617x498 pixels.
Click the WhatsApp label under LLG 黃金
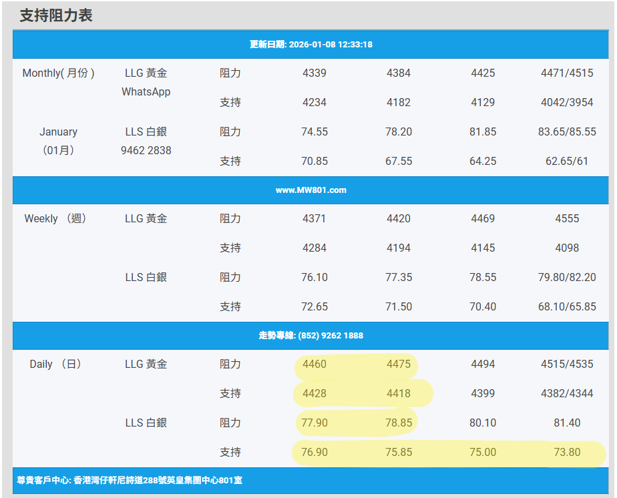(x=146, y=92)
